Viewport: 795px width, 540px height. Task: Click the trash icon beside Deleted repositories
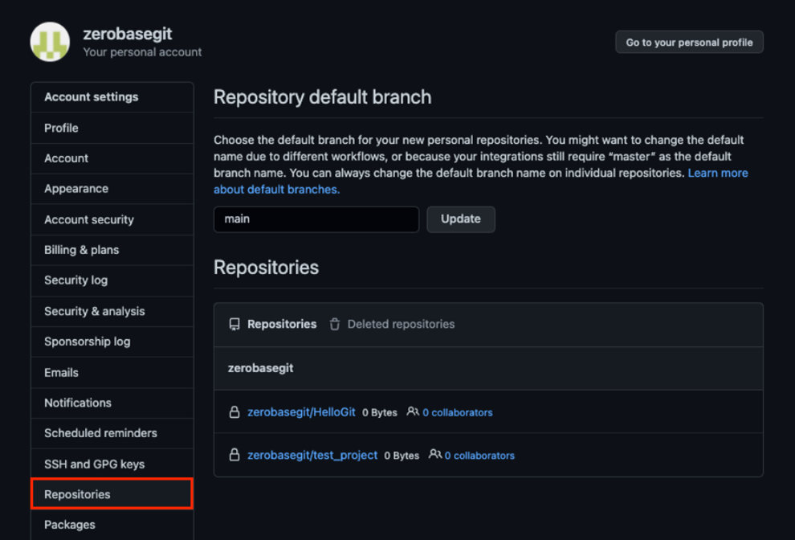(x=335, y=325)
